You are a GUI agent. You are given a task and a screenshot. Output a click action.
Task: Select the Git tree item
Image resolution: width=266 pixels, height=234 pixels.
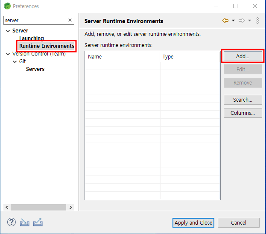click(22, 61)
